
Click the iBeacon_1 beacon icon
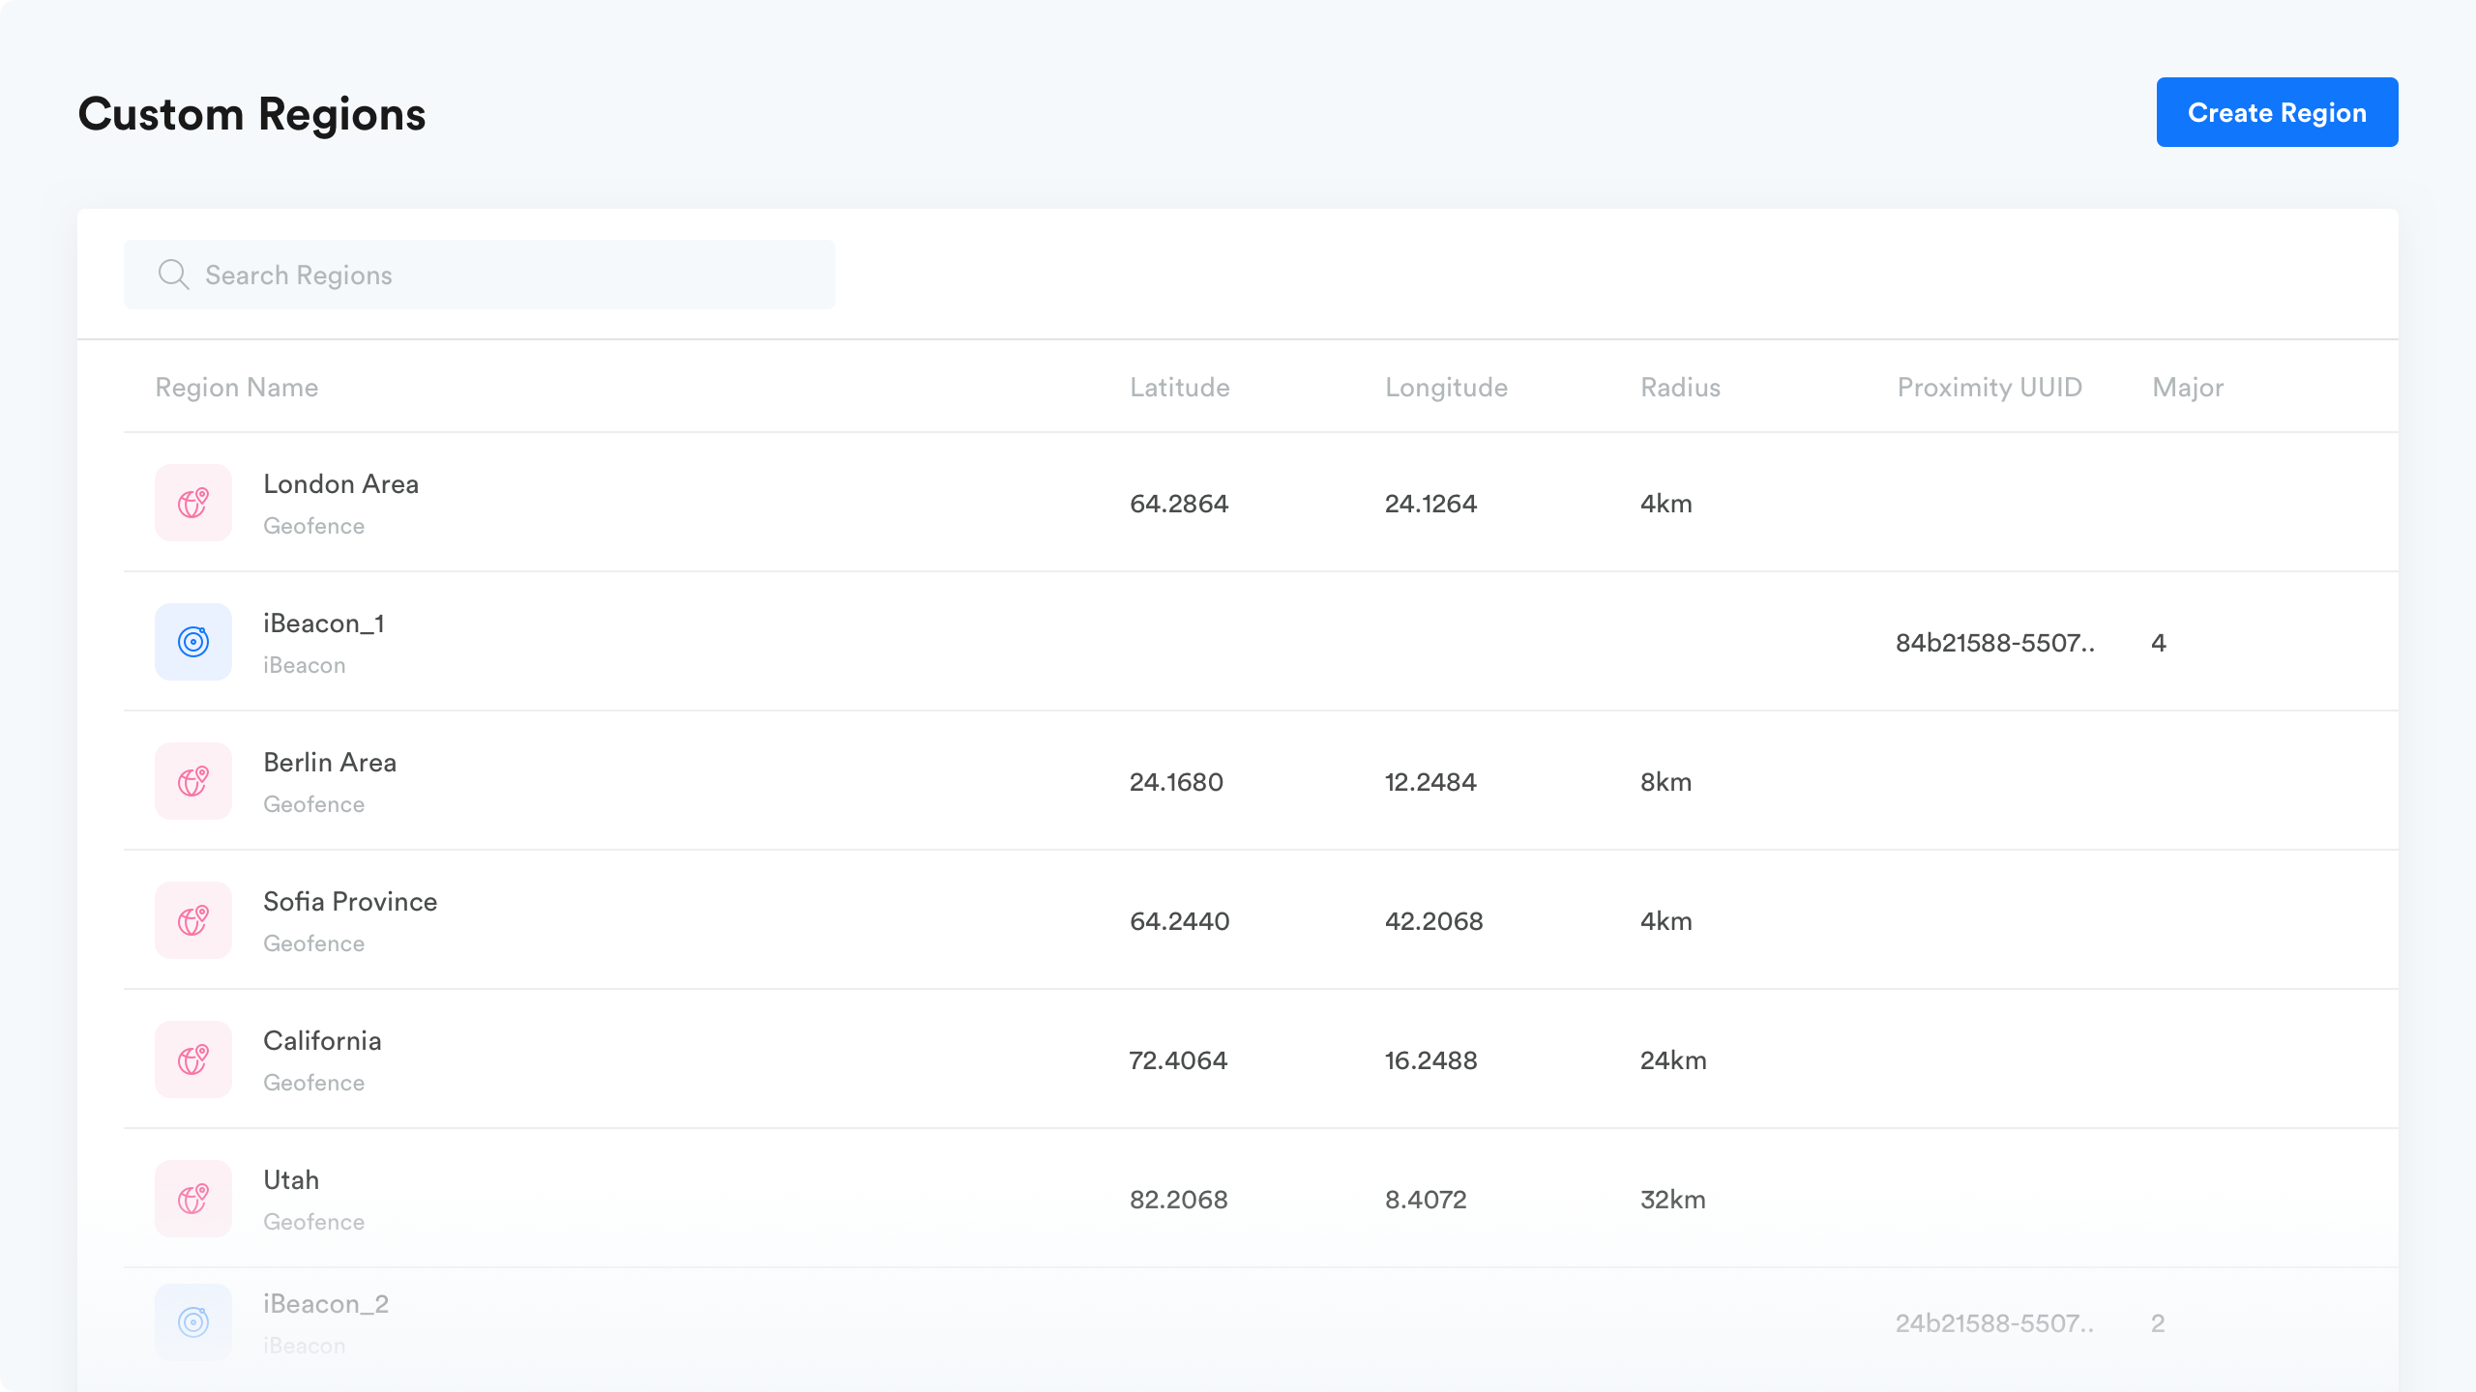coord(193,642)
